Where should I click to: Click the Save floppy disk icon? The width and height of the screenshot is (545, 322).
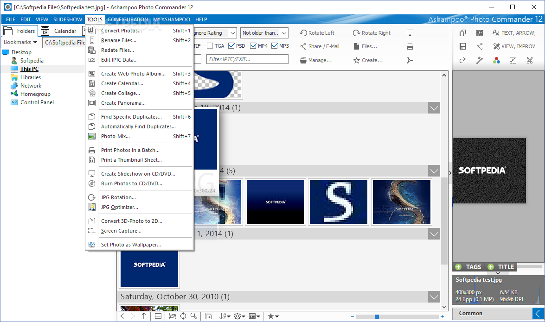coord(462,46)
